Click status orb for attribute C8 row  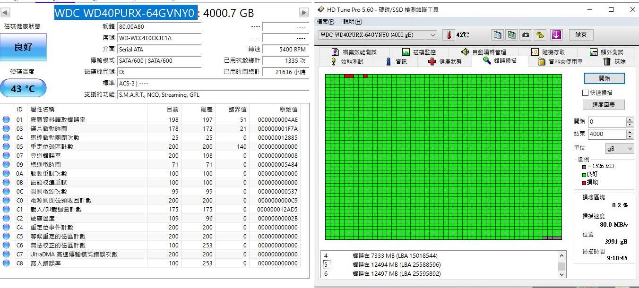pyautogui.click(x=6, y=263)
